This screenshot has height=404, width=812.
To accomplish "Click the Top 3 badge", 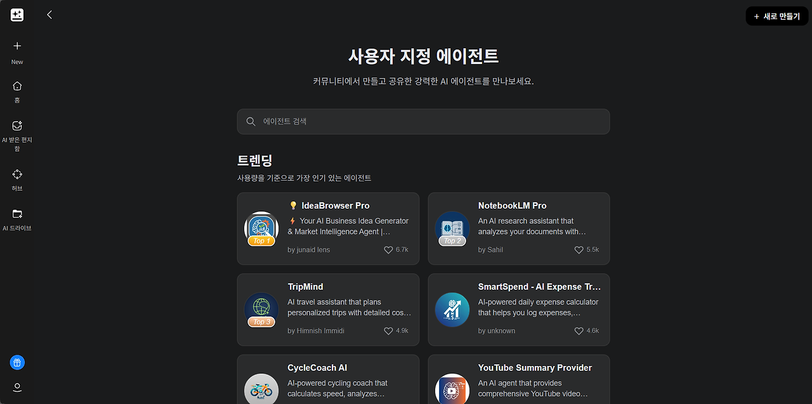I will click(x=261, y=322).
